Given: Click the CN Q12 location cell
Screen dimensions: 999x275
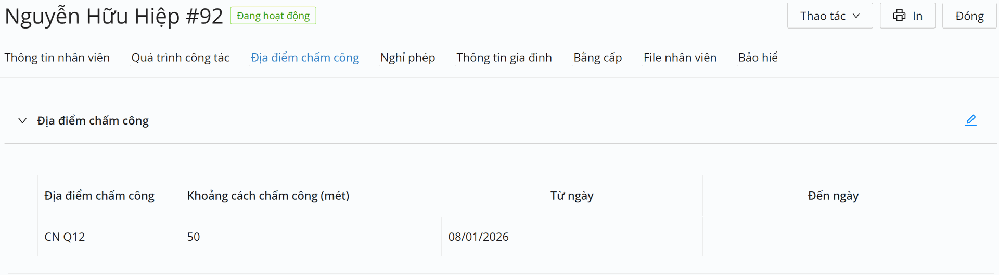Looking at the screenshot, I should coord(65,237).
